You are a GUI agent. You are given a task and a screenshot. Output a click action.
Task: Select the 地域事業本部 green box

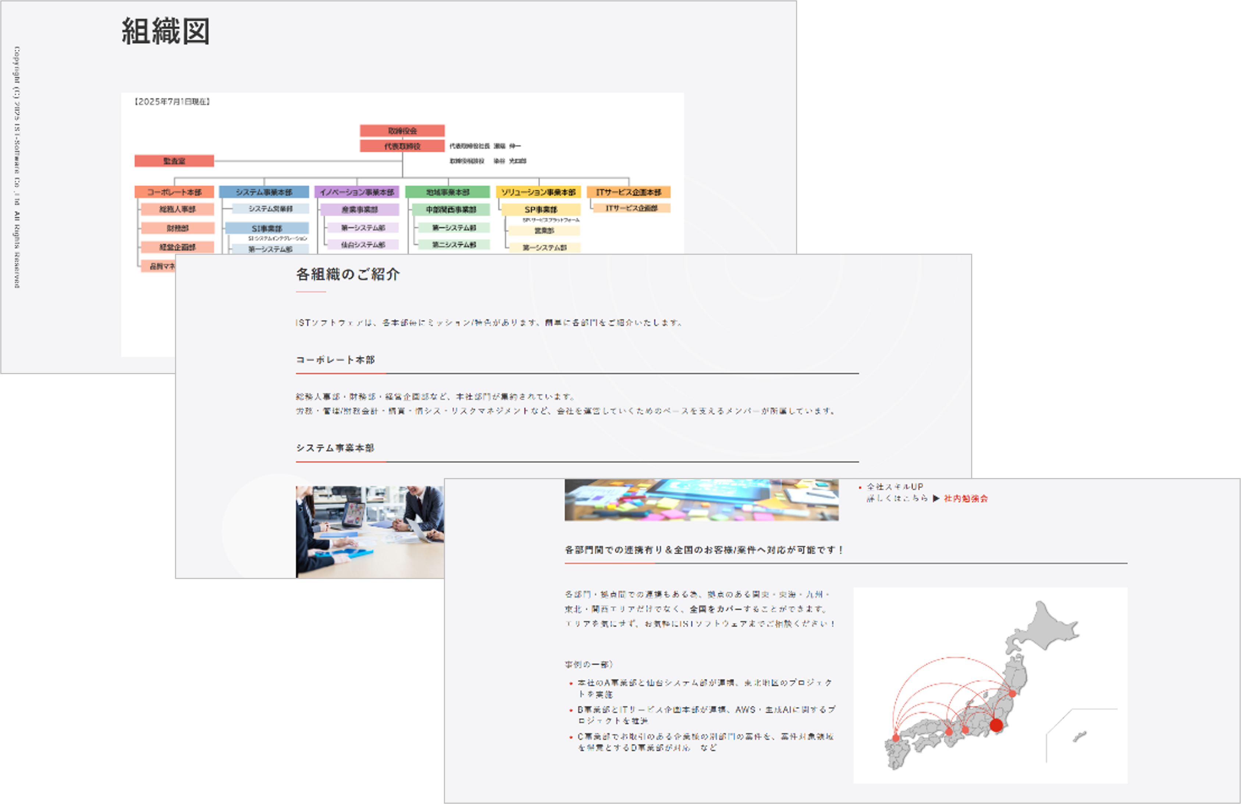click(x=447, y=192)
